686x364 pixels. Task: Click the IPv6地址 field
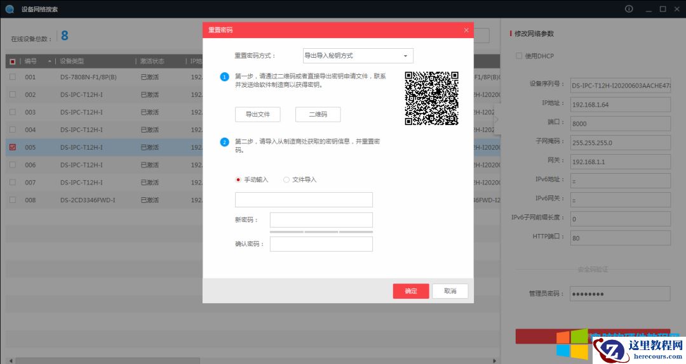pyautogui.click(x=621, y=181)
